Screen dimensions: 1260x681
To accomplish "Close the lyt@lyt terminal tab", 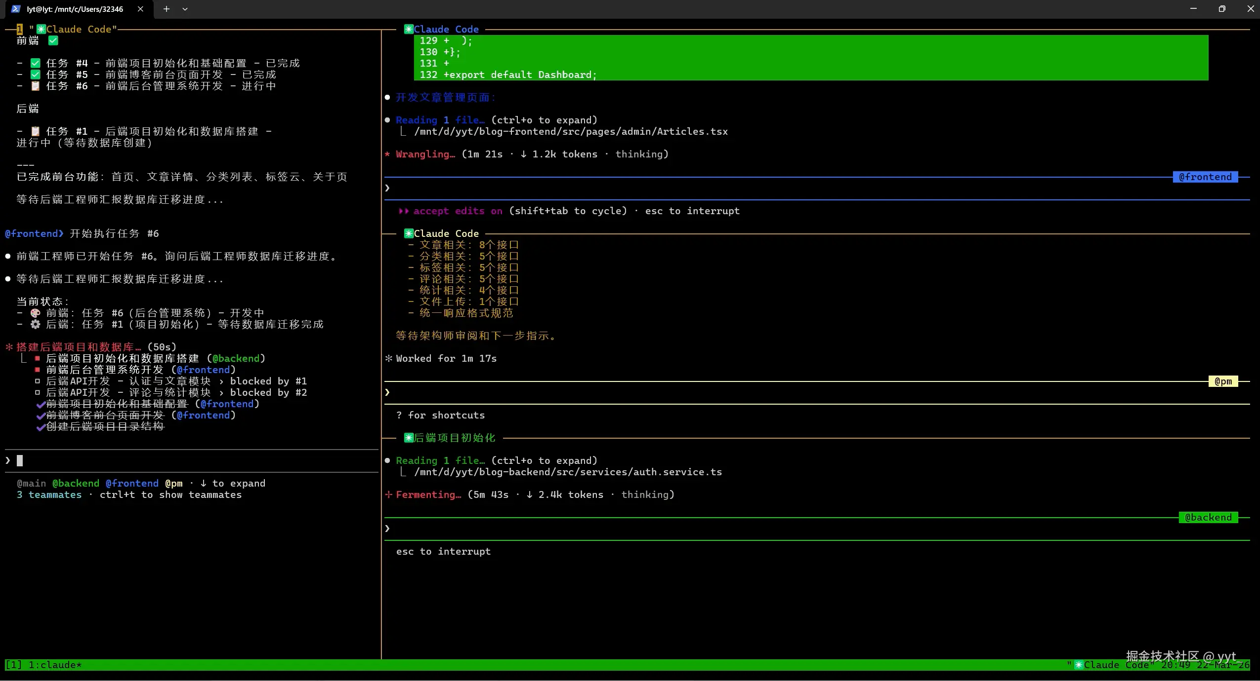I will point(140,9).
